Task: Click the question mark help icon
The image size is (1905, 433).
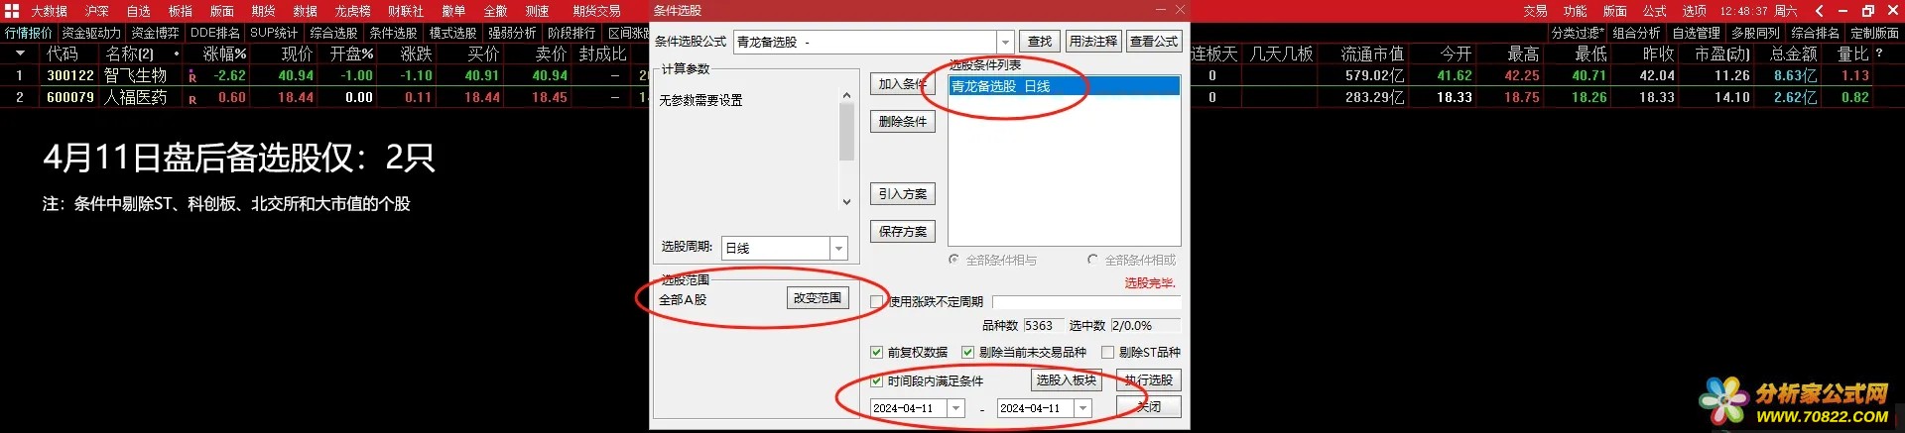Action: [x=1879, y=54]
